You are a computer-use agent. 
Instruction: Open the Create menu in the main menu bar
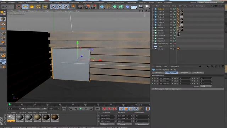(21, 2)
